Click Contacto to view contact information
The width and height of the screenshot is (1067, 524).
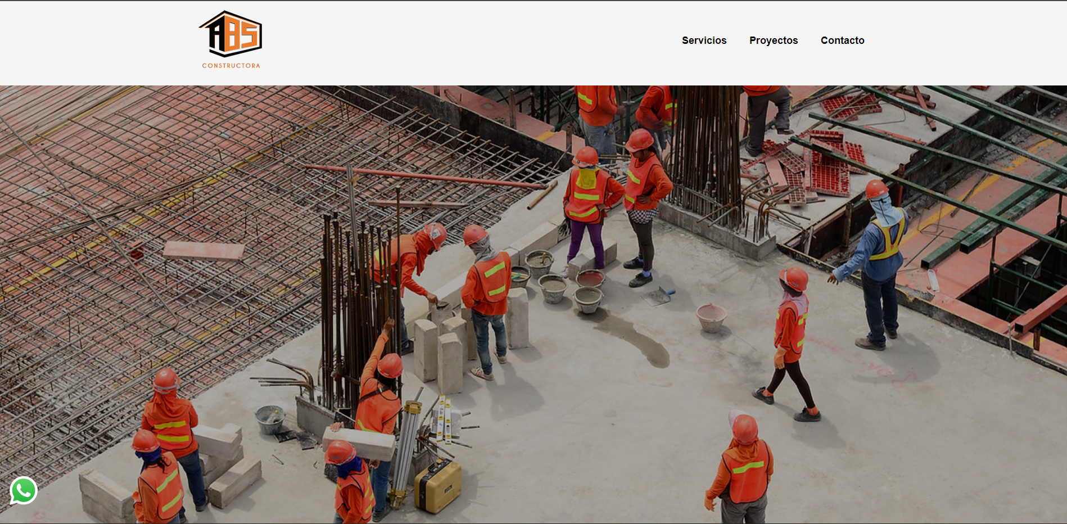coord(843,40)
